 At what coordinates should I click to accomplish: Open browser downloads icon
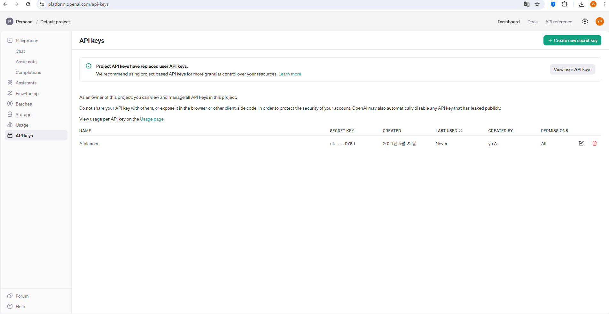582,4
